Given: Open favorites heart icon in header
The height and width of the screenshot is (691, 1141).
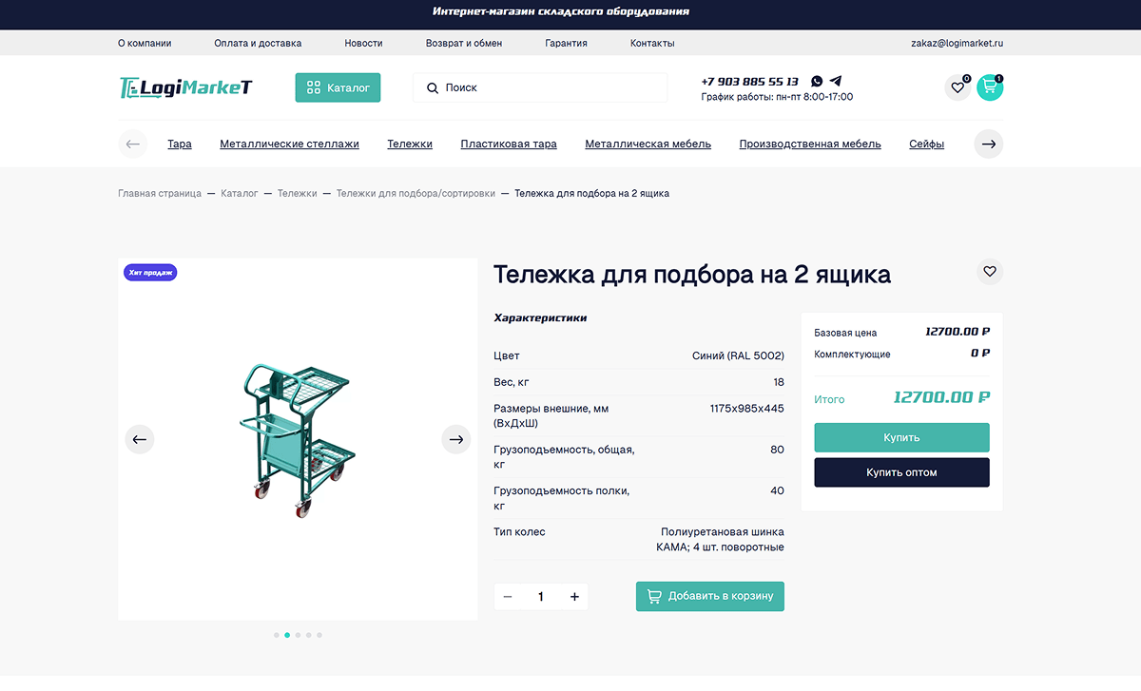Looking at the screenshot, I should pos(957,87).
